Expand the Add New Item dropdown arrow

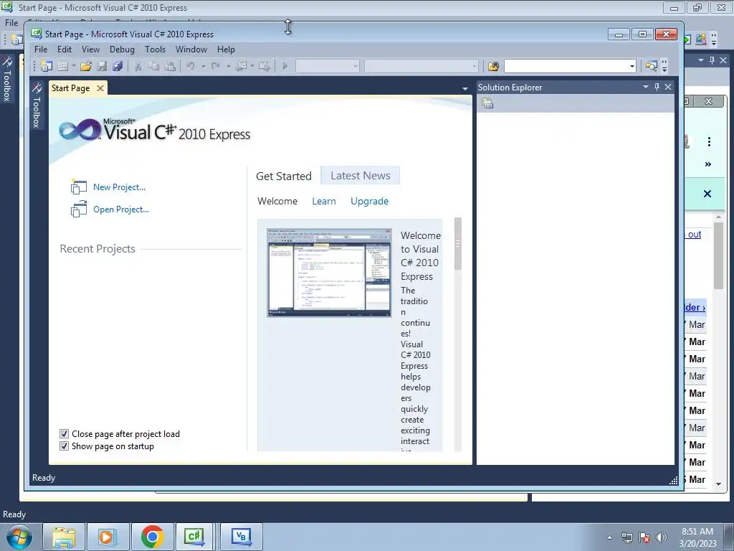tap(74, 66)
